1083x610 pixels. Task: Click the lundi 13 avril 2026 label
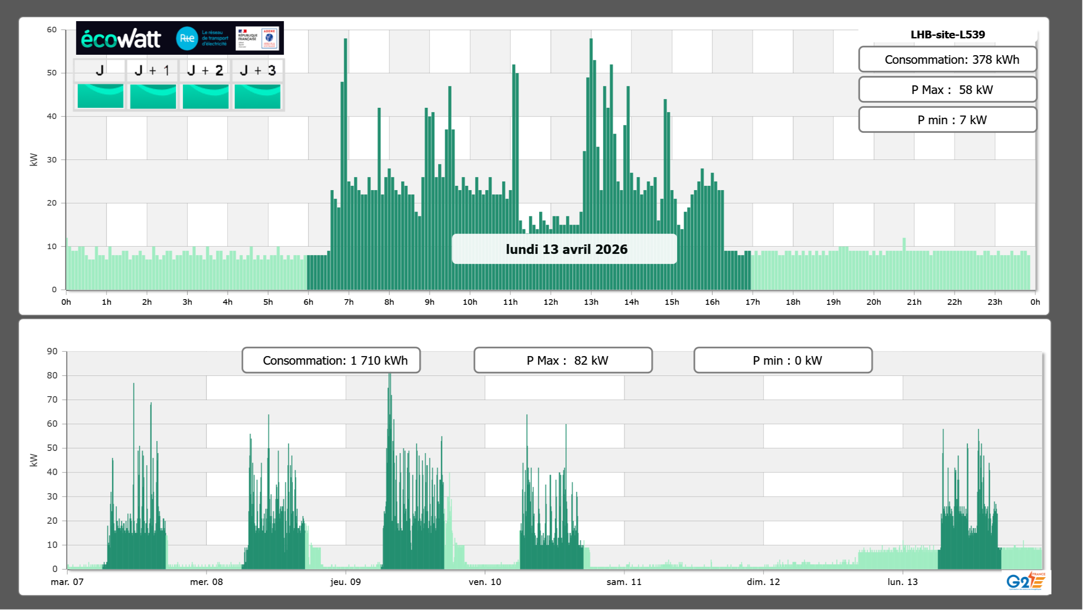coord(565,249)
